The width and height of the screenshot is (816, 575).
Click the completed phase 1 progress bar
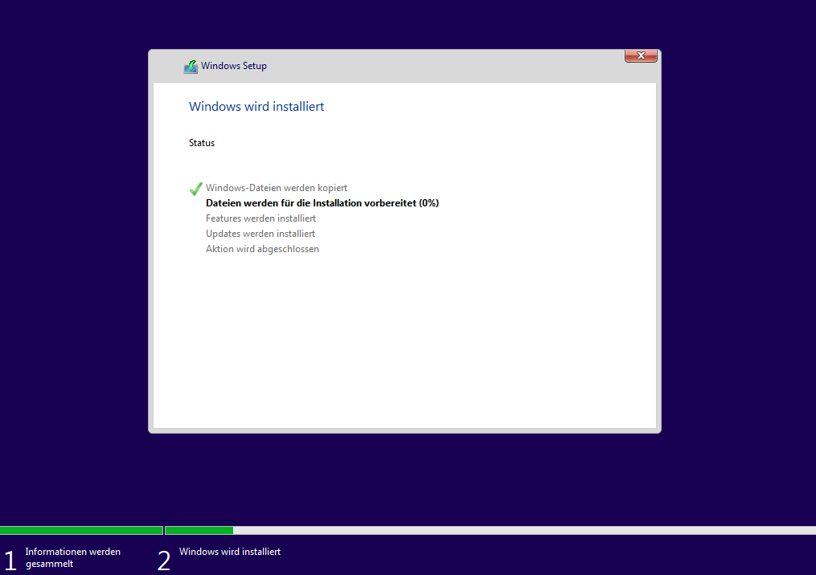(81, 530)
